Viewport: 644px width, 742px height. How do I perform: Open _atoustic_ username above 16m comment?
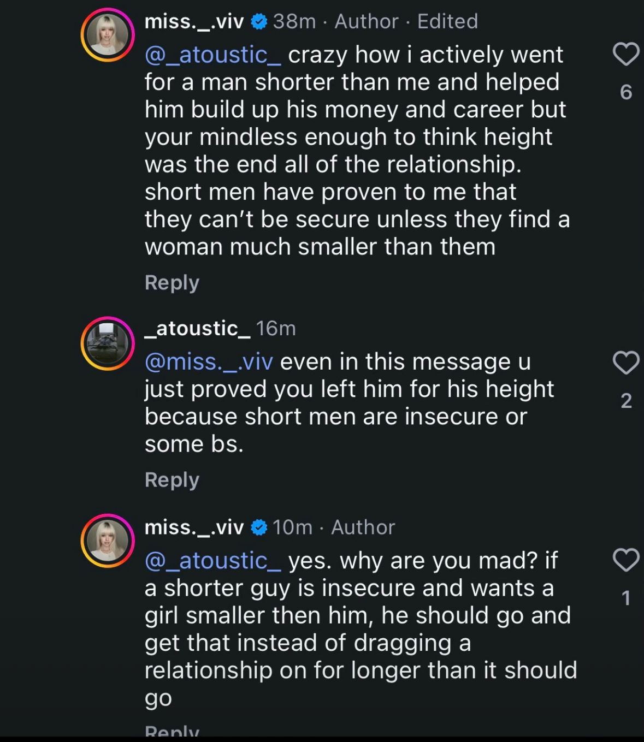[197, 329]
